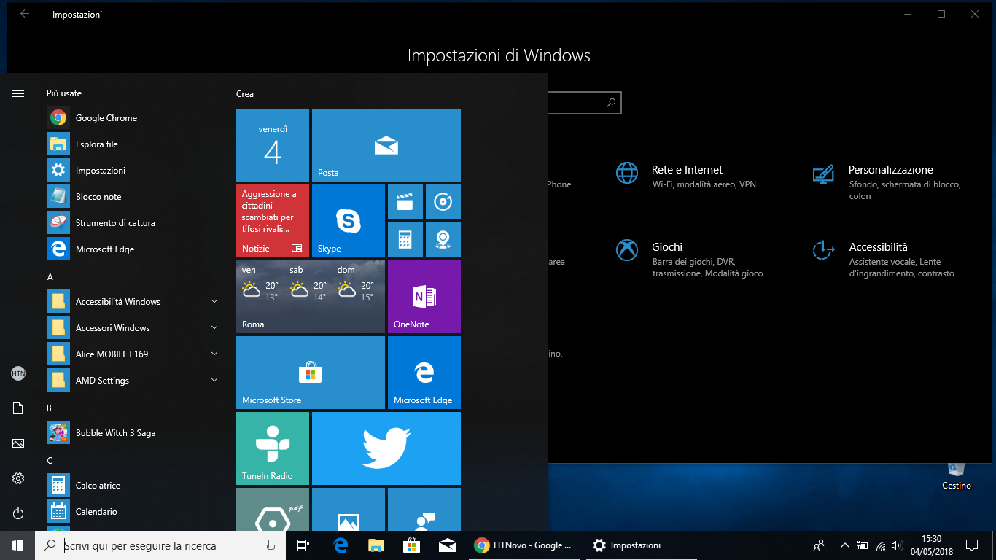Open Calcolatrice from the app list

click(x=133, y=486)
